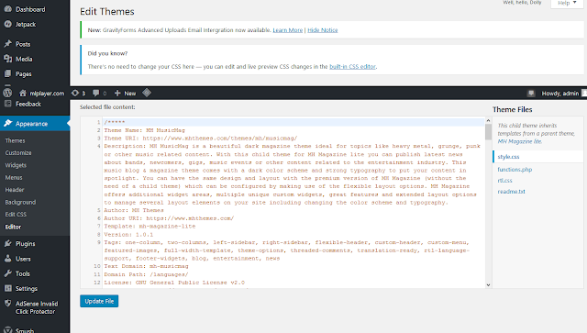Select the Editor submenu item
587x333 pixels.
(13, 227)
